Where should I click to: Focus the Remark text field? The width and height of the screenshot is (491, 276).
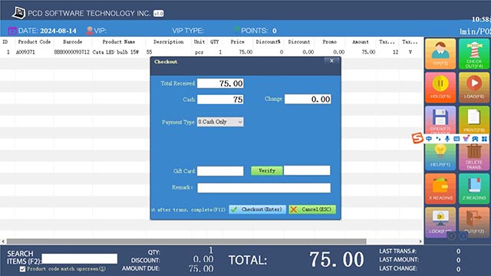pos(264,188)
